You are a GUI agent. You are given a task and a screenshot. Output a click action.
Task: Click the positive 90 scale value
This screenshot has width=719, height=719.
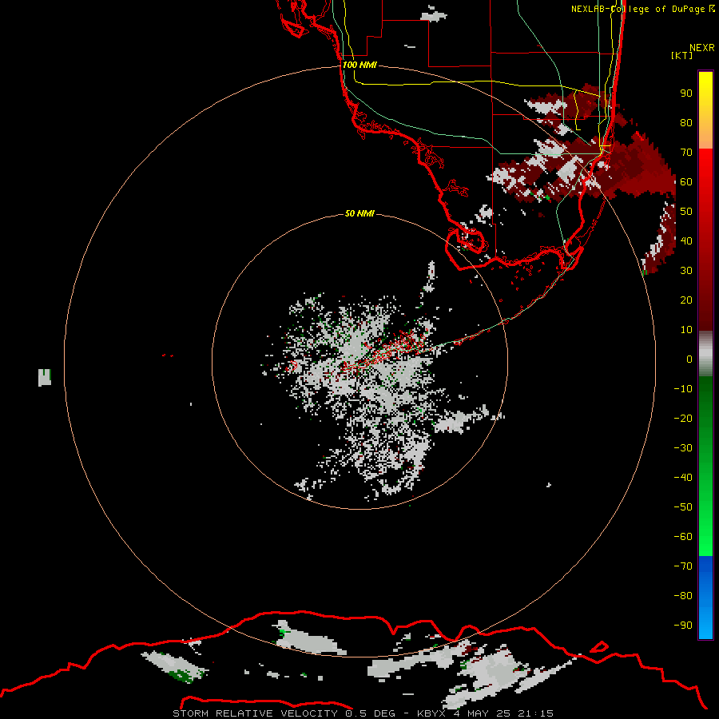click(x=686, y=93)
